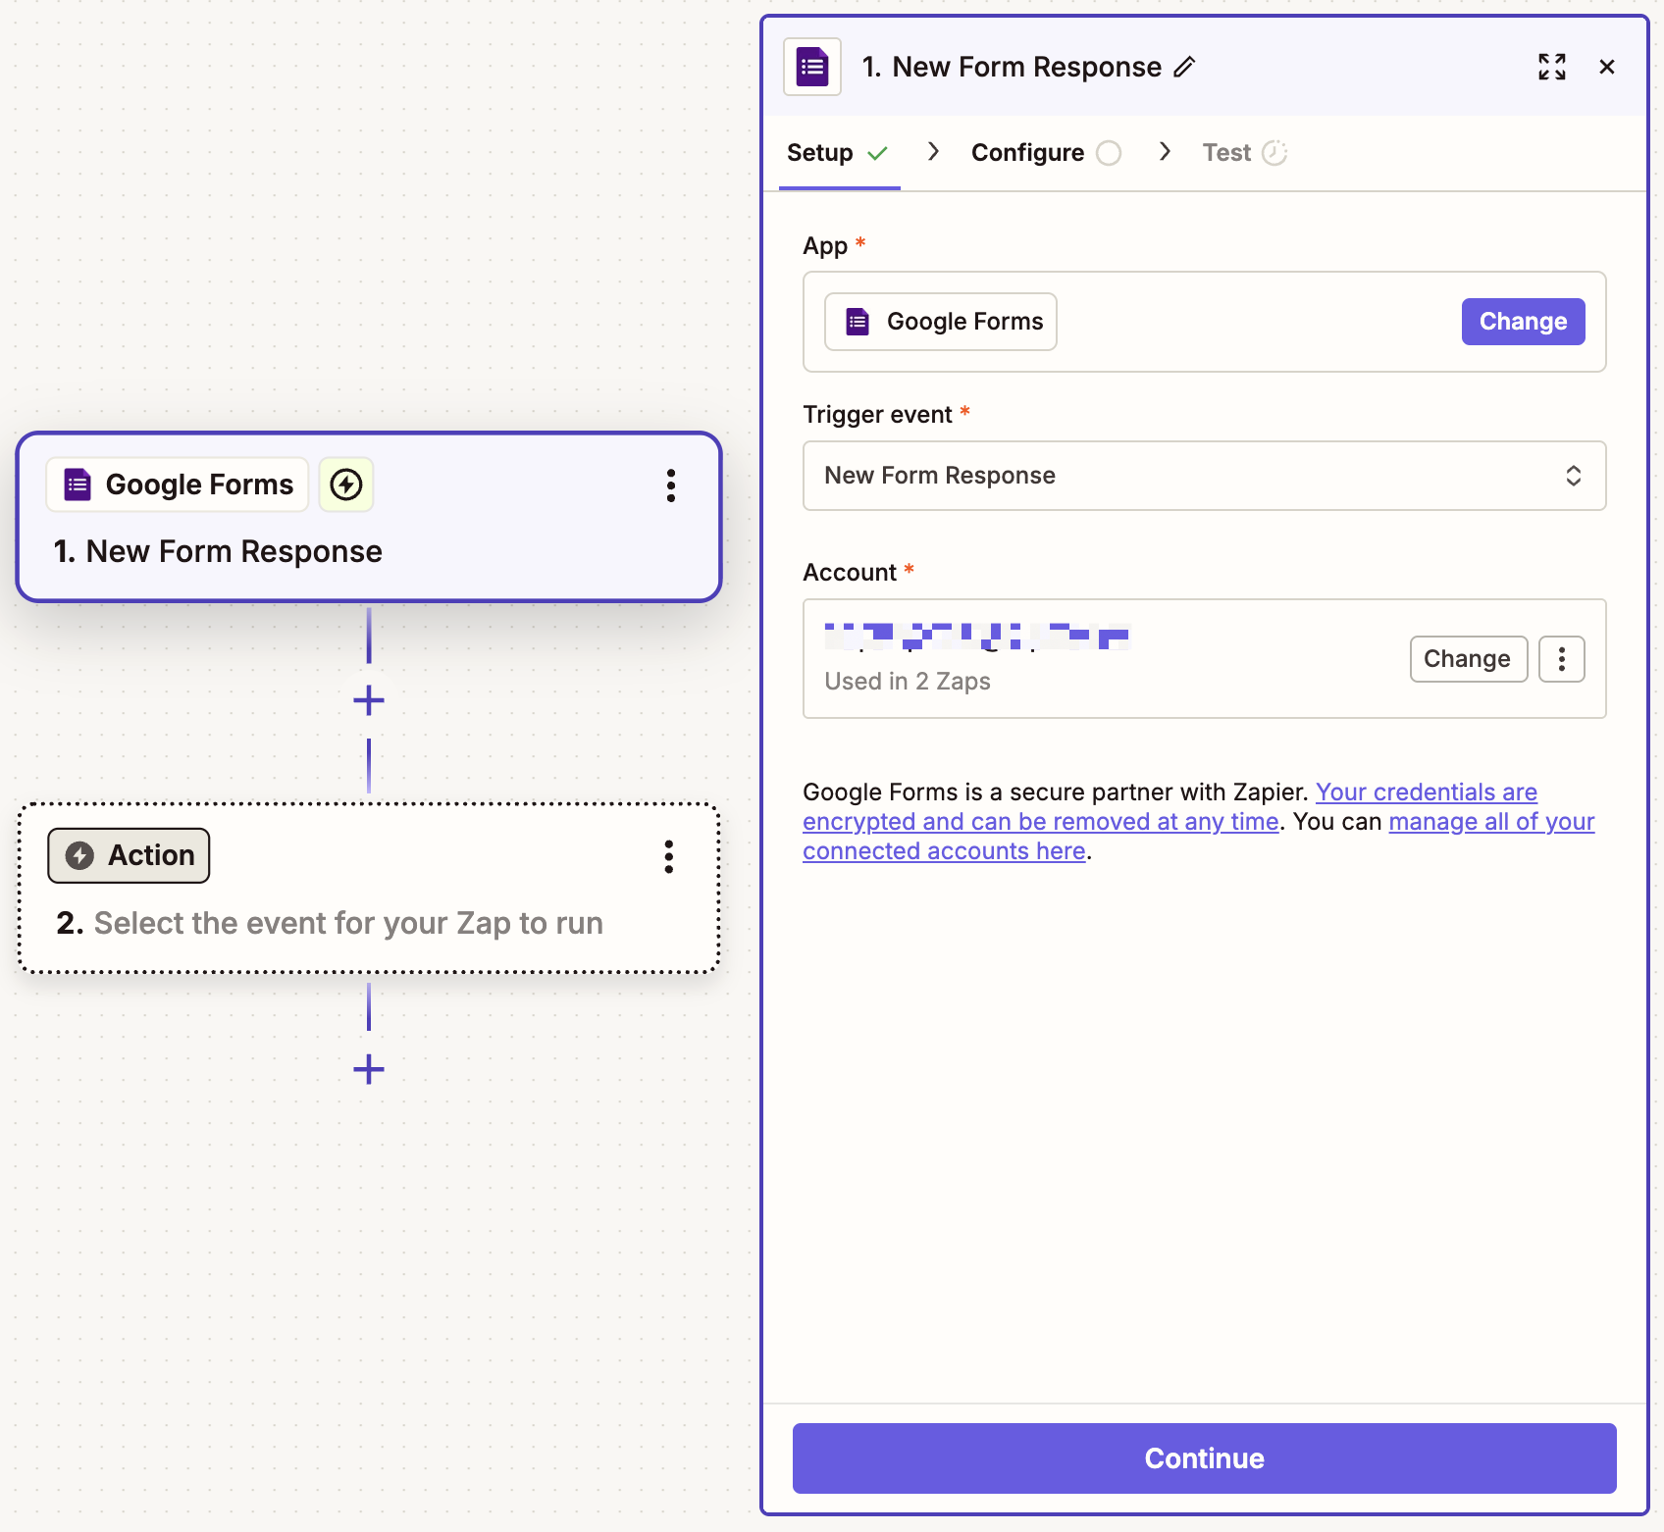Click the Google Forms icon on the trigger node
Viewport: 1664px width, 1532px height.
coord(76,484)
